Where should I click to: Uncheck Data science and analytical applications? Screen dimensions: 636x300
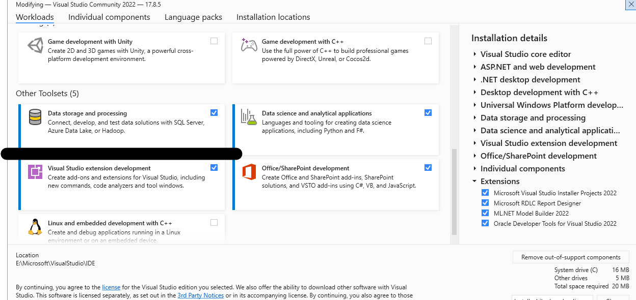coord(428,112)
